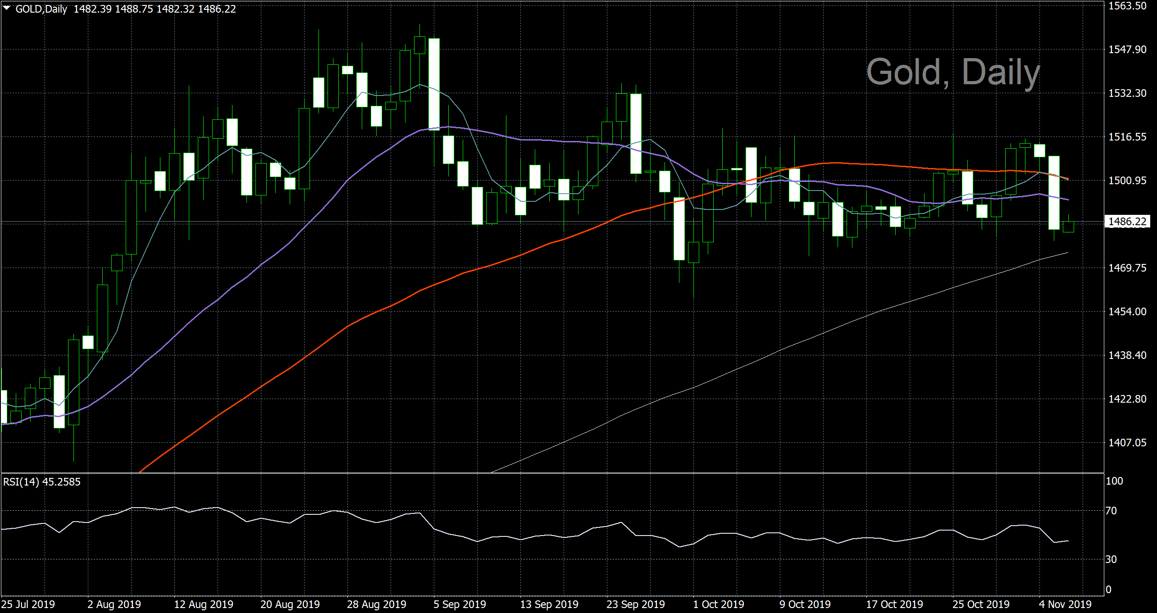Select the RSI scale 30 level label
This screenshot has width=1157, height=613.
[1111, 559]
